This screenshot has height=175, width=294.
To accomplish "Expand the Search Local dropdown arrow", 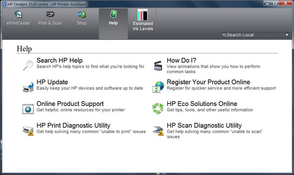I will tap(287, 35).
